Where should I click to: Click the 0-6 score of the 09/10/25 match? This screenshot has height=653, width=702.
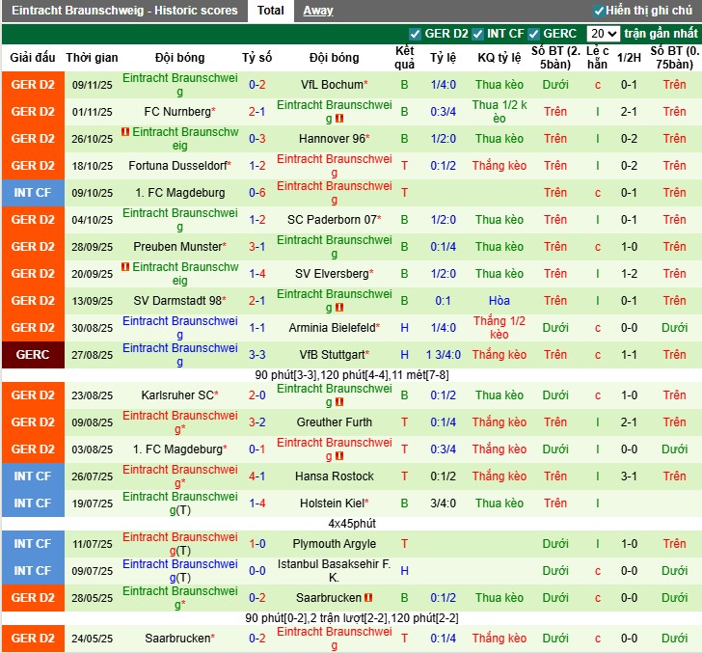click(256, 193)
